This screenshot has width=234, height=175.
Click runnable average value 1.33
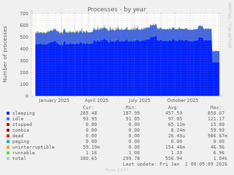(x=177, y=153)
